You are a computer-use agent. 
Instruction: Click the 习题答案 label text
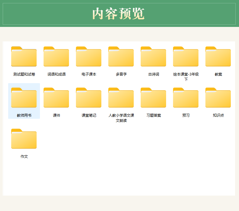click(x=153, y=115)
